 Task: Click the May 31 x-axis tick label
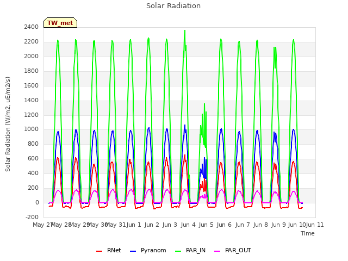pyautogui.click(x=115, y=225)
